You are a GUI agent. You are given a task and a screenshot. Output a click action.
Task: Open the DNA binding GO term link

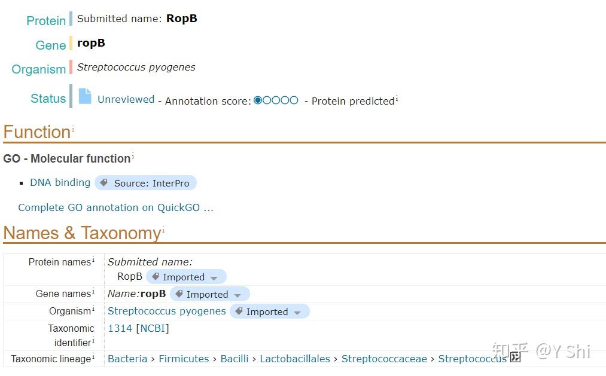tap(60, 182)
